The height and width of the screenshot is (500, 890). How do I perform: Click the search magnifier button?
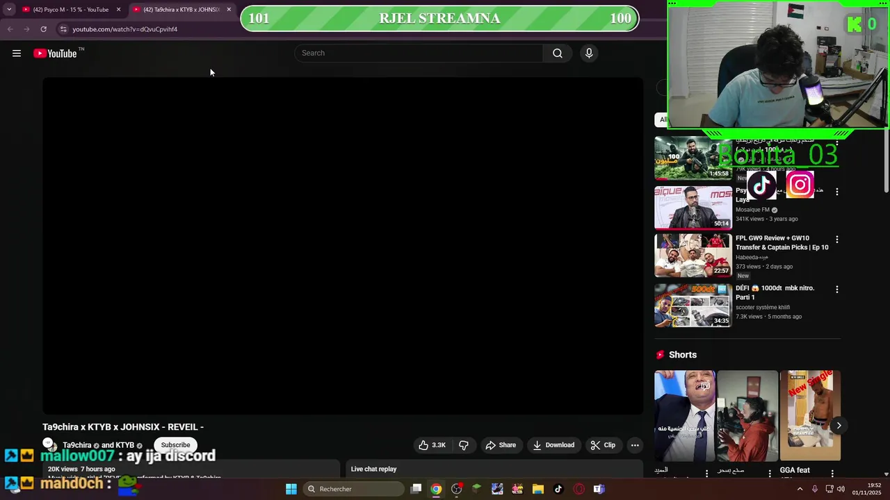click(558, 53)
